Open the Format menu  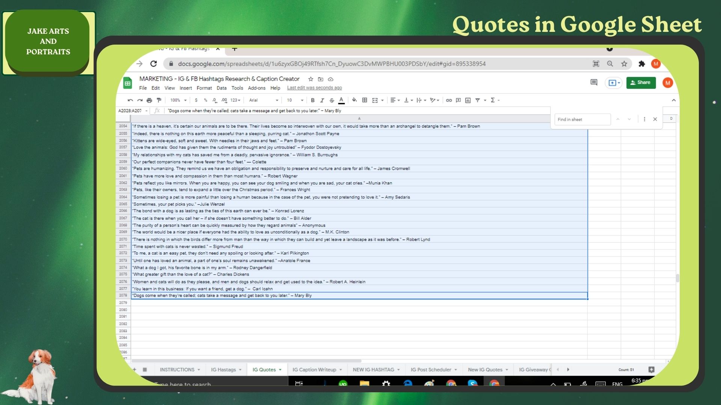click(x=204, y=88)
